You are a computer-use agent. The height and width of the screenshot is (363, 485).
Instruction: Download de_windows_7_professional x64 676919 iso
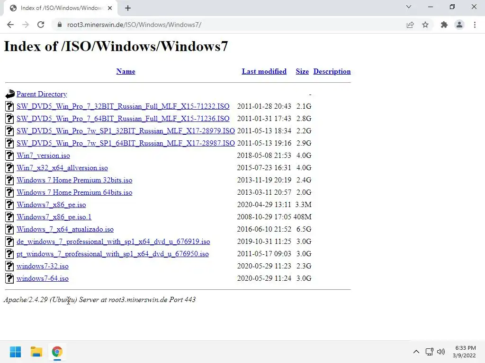point(113,242)
